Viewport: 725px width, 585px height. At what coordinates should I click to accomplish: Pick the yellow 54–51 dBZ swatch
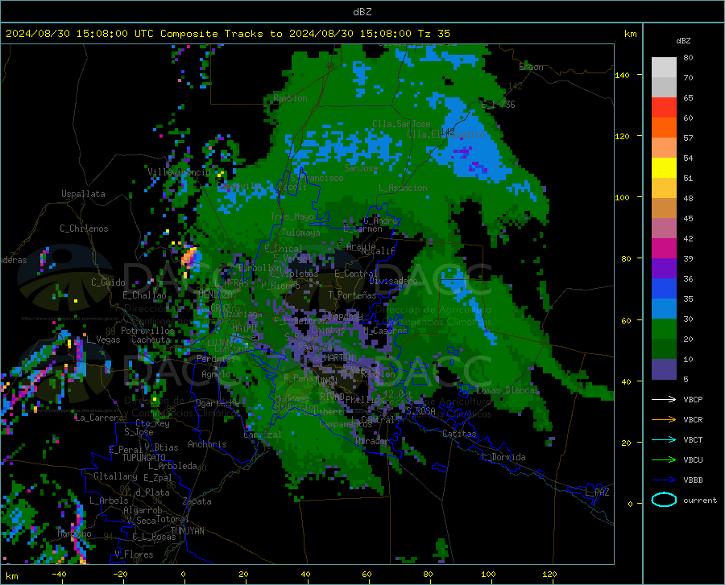pos(664,168)
